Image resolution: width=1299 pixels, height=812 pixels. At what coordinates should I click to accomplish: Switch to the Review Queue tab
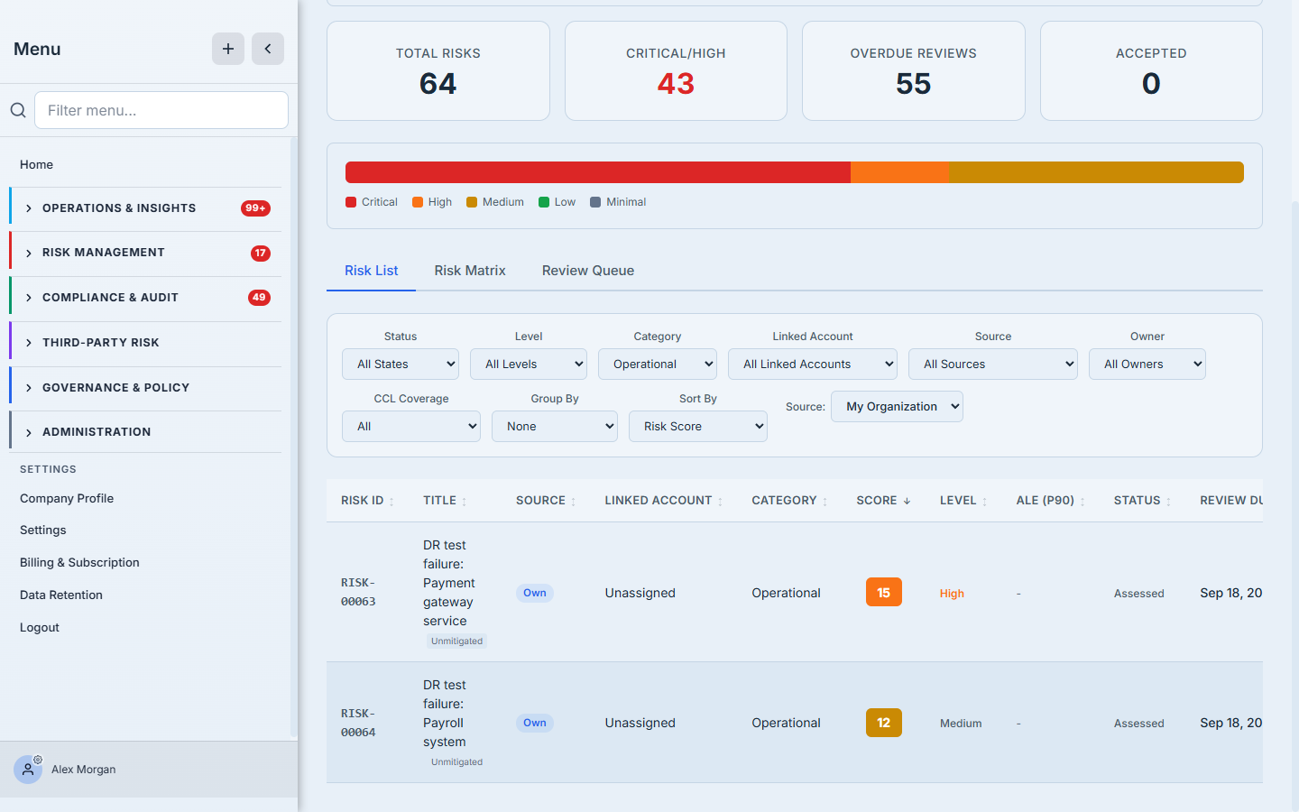click(x=588, y=271)
